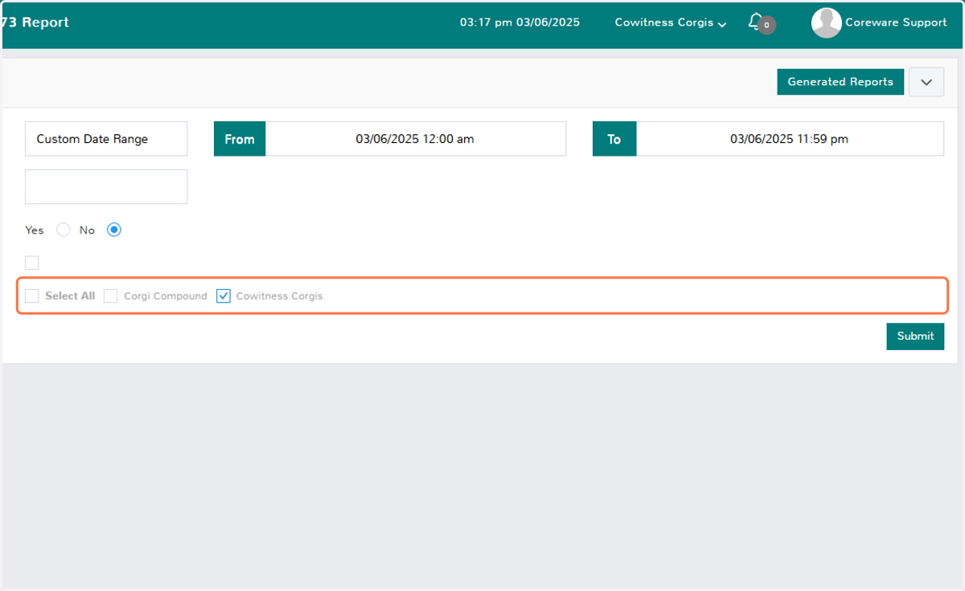The height and width of the screenshot is (591, 965).
Task: Click the From date field
Action: point(415,139)
